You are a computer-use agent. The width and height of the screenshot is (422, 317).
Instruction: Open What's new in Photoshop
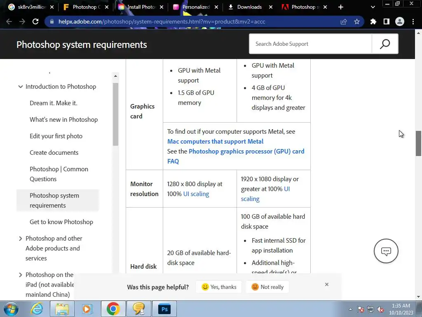(63, 119)
